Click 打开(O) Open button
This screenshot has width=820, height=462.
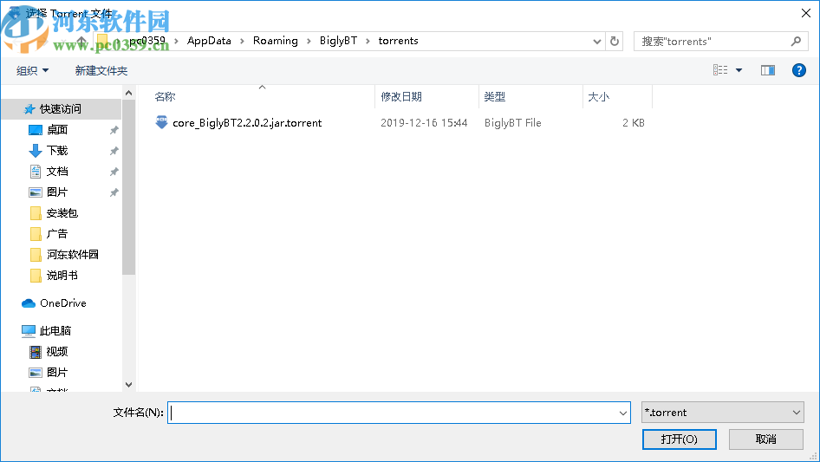(x=680, y=439)
